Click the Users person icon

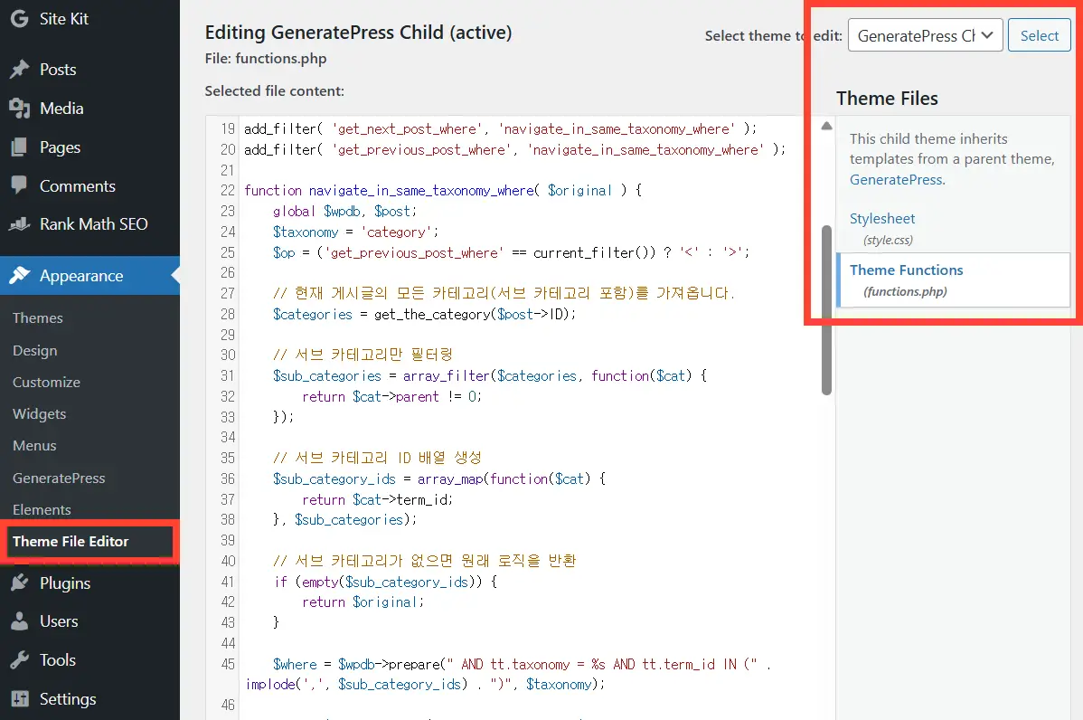[19, 621]
